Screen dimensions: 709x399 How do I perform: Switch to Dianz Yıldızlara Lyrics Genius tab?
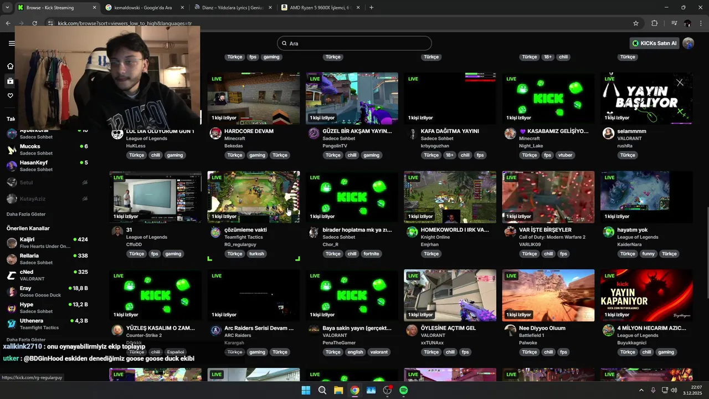tap(233, 8)
